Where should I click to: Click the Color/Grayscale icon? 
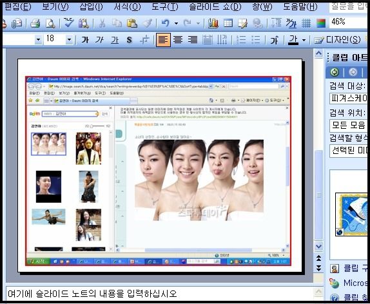tap(321, 23)
